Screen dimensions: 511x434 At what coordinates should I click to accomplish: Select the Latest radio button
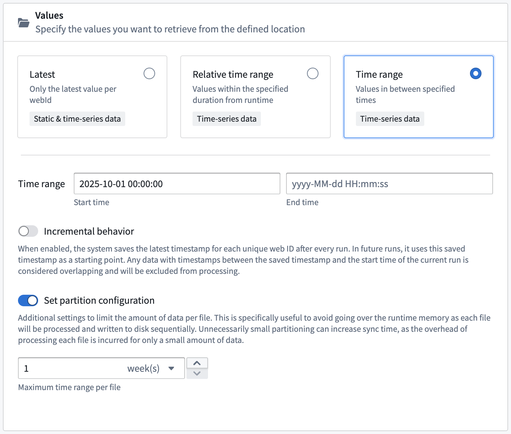click(x=149, y=73)
